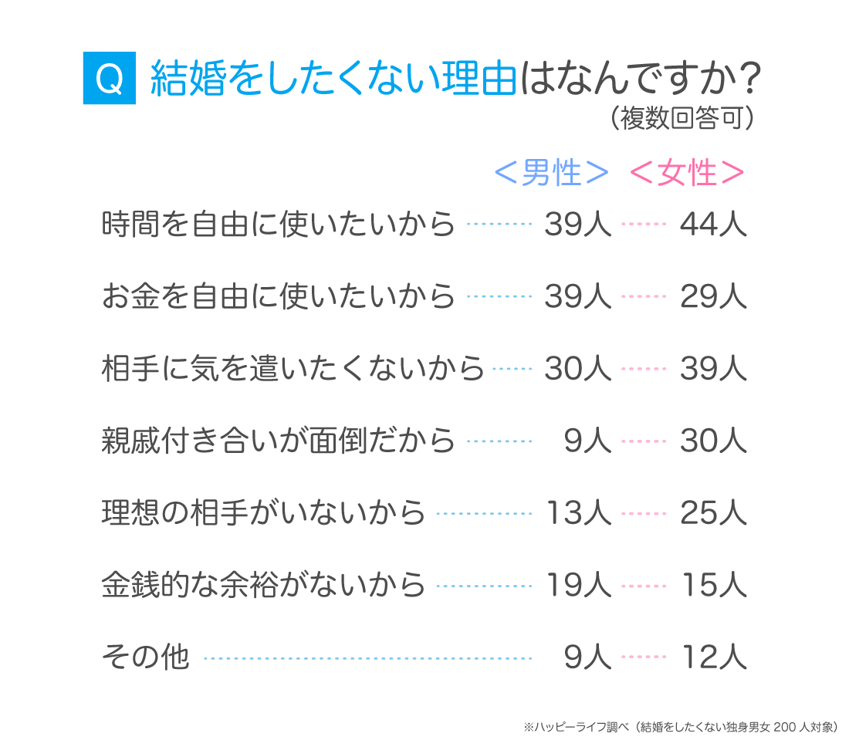Click the ハッピーライフ調べ source footnote
849x740 pixels.
(680, 726)
